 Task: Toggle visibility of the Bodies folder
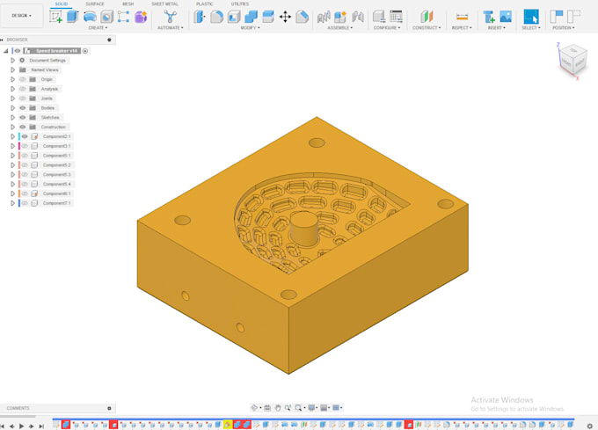23,108
